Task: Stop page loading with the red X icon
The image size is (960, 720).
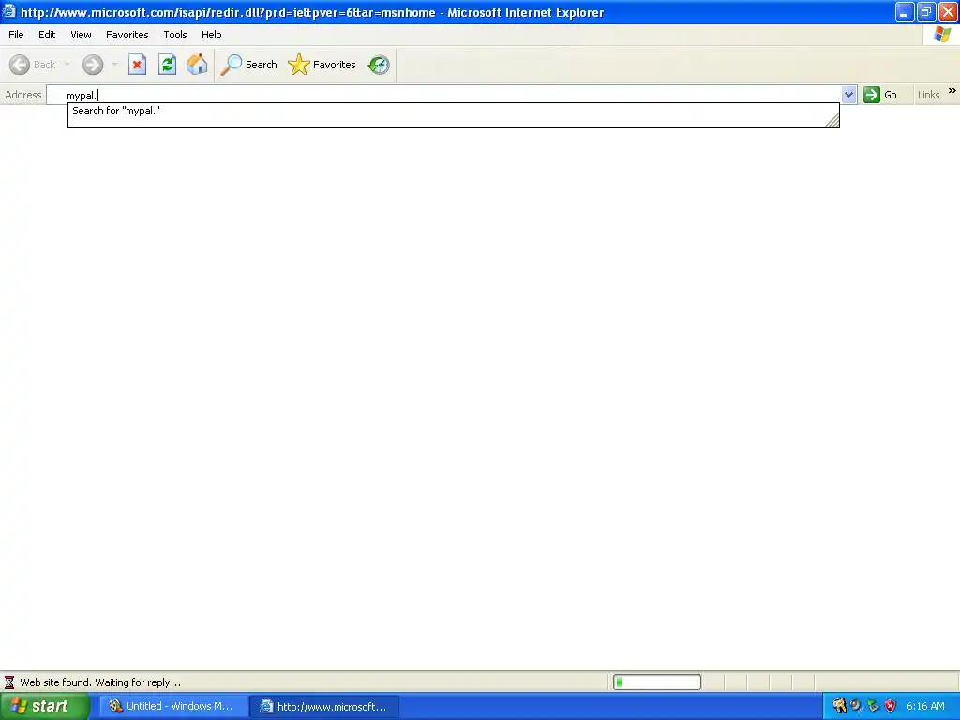Action: point(137,65)
